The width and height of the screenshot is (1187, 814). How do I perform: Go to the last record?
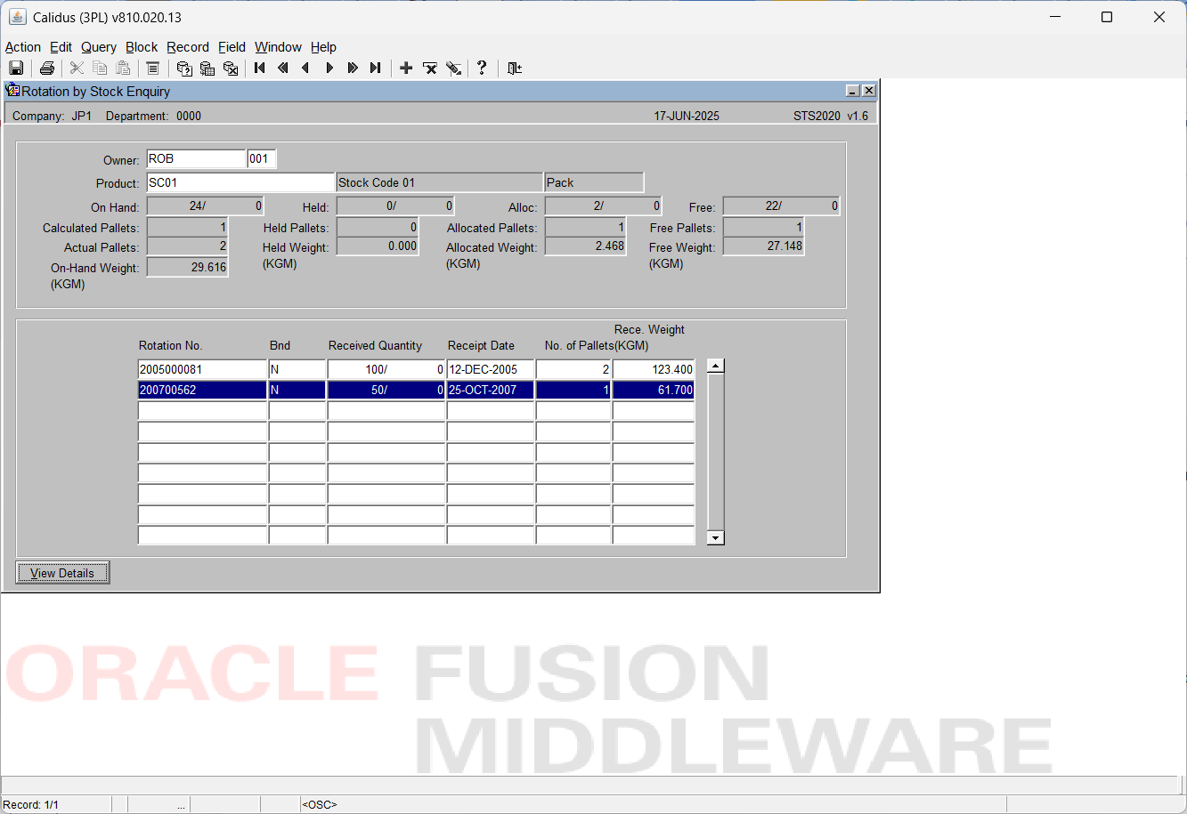coord(376,68)
